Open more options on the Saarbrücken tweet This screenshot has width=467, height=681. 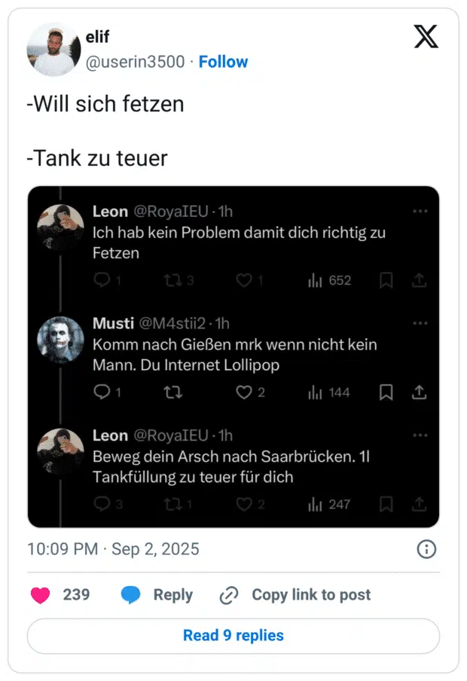click(x=420, y=435)
